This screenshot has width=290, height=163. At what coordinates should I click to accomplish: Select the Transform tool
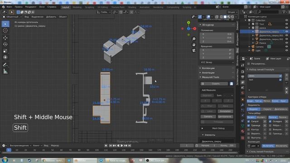click(5, 58)
